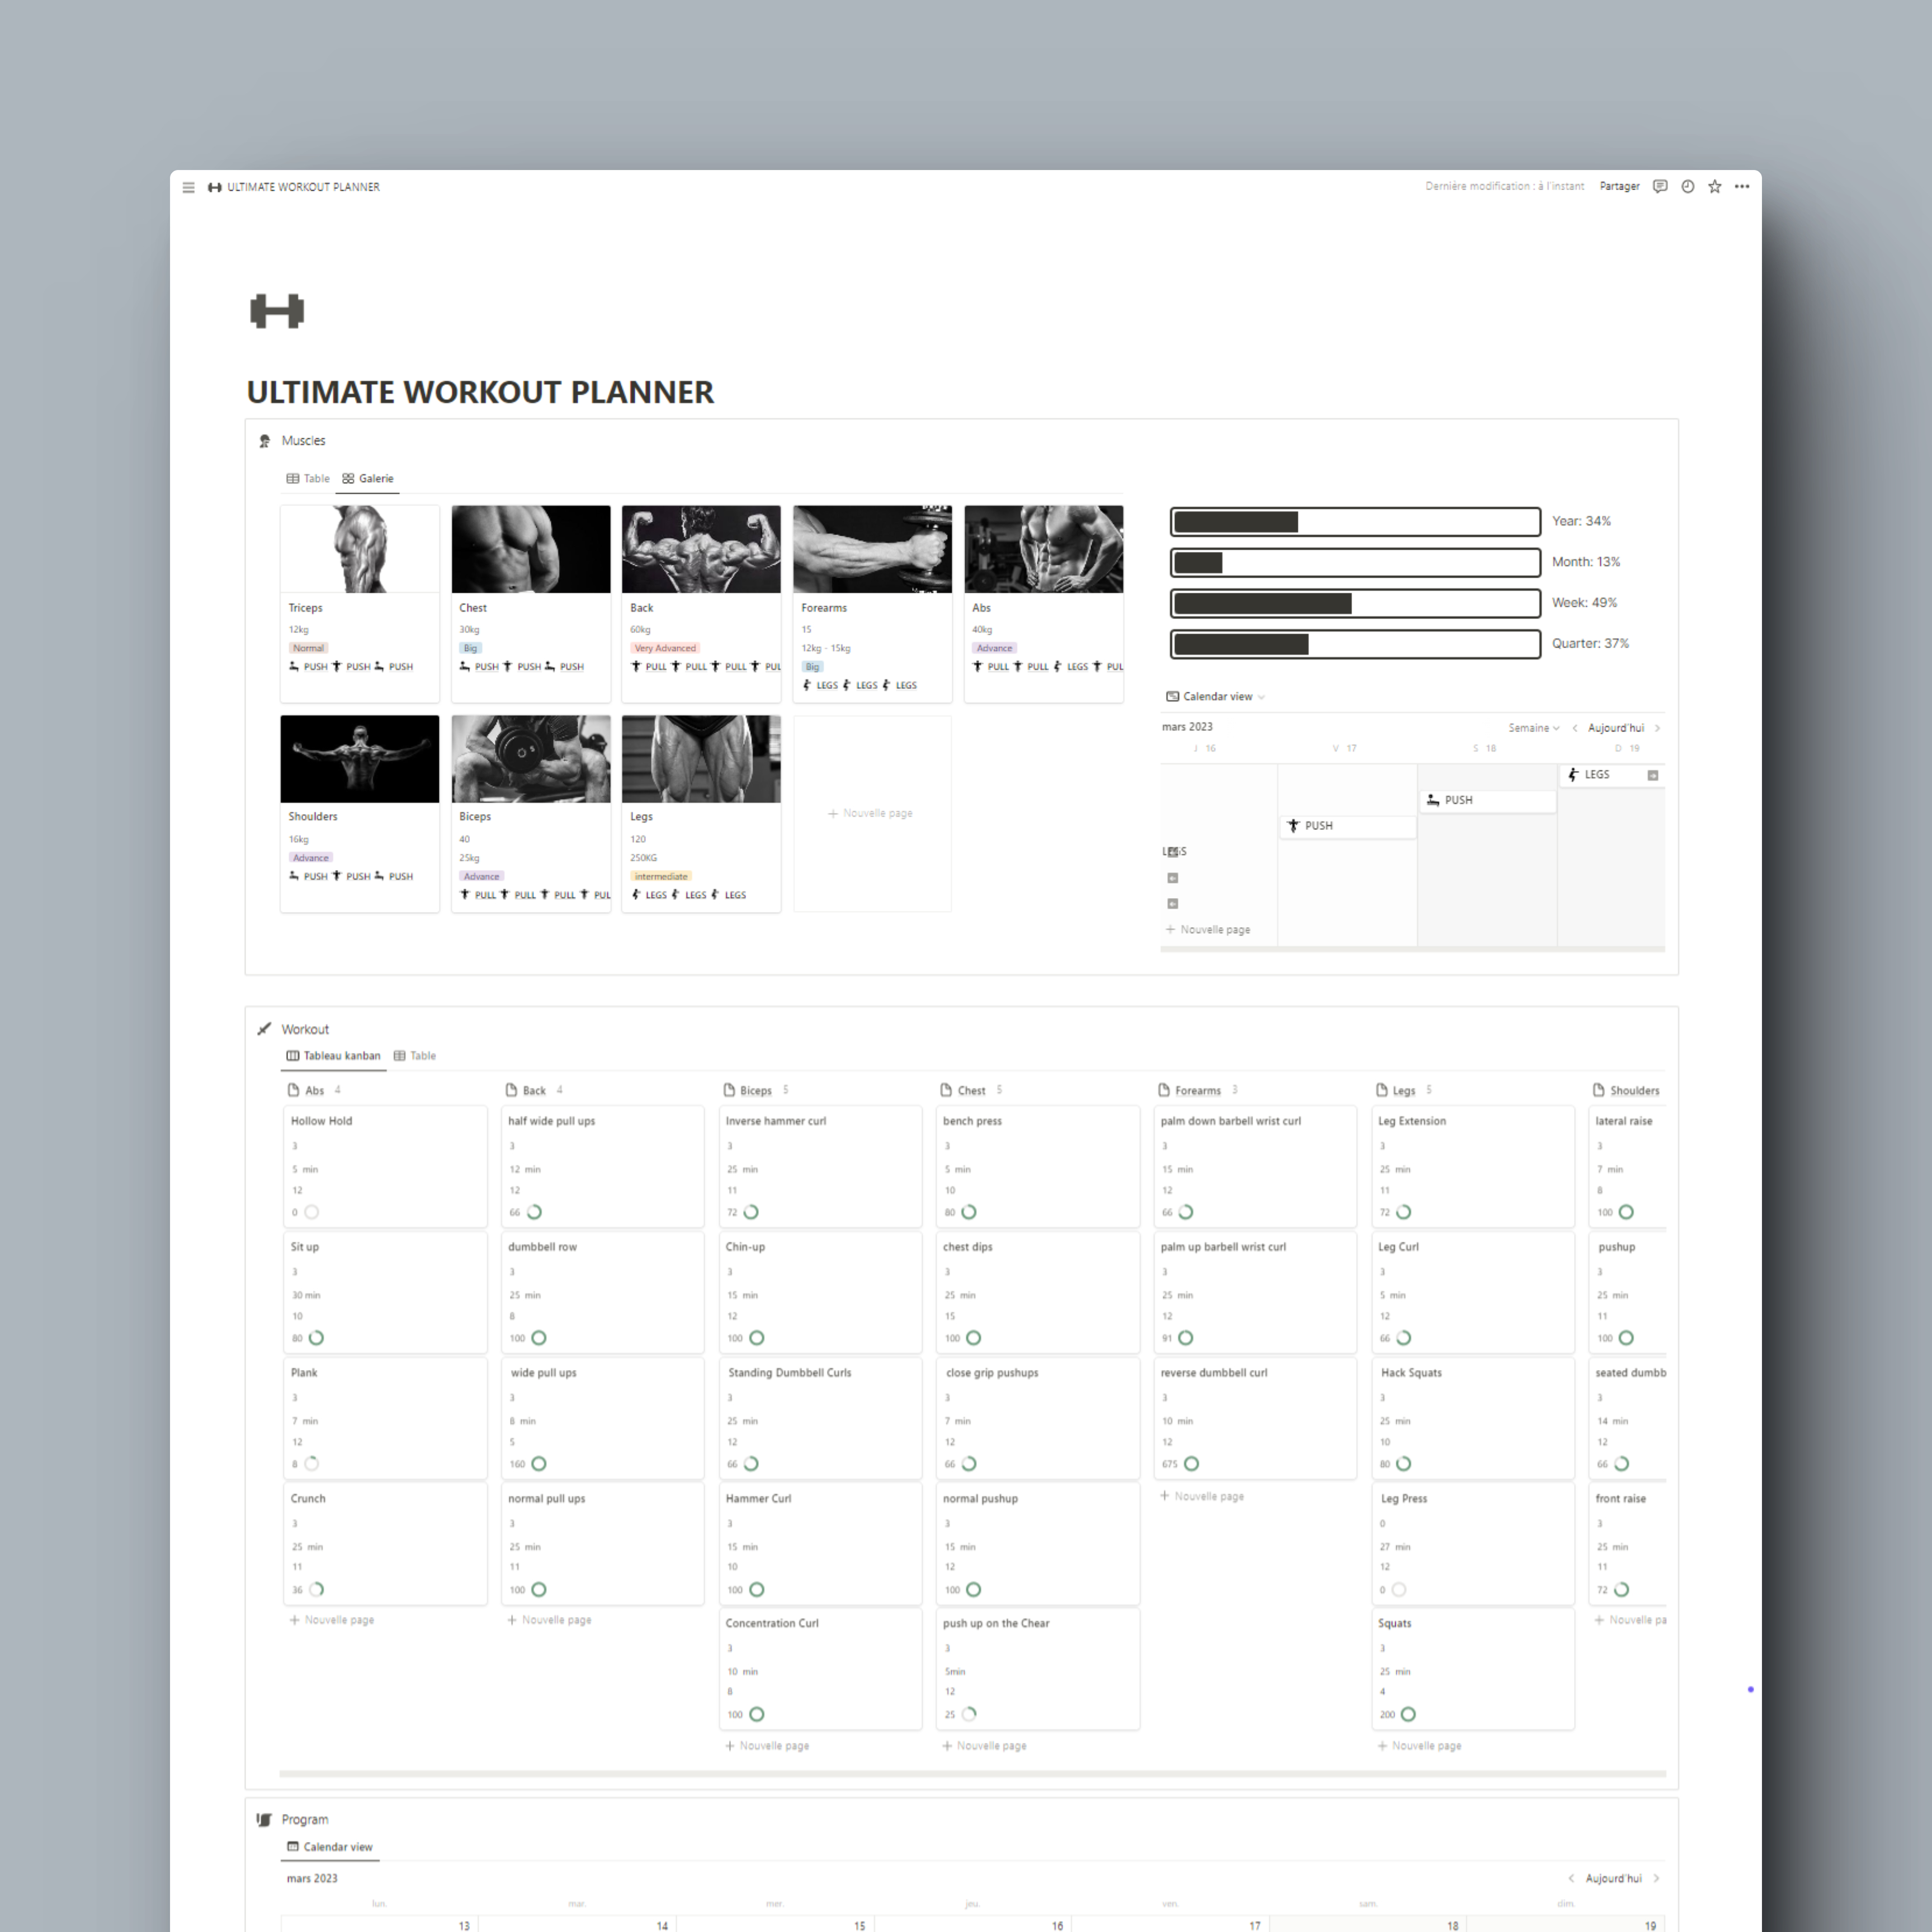Viewport: 1932px width, 1932px height.
Task: Open page history clock icon
Action: [1688, 186]
